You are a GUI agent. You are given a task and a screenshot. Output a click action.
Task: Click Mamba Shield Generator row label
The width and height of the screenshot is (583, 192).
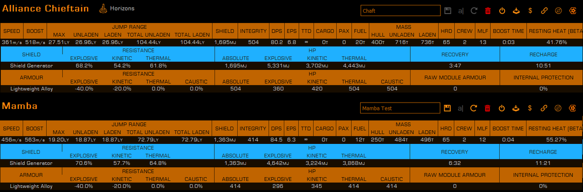click(31, 163)
